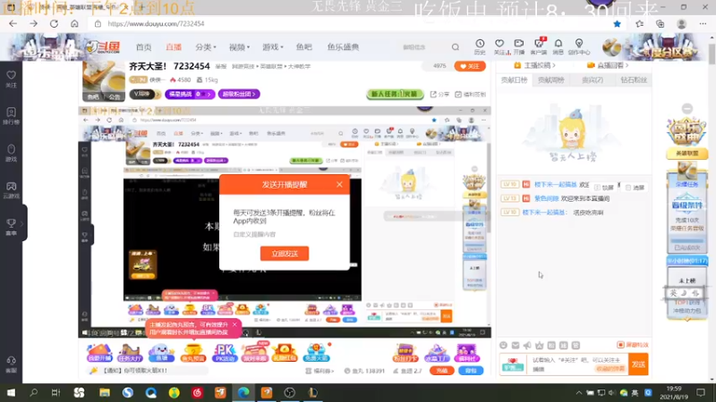Click the orange 充值 recharge button
The width and height of the screenshot is (716, 402).
pos(441,371)
